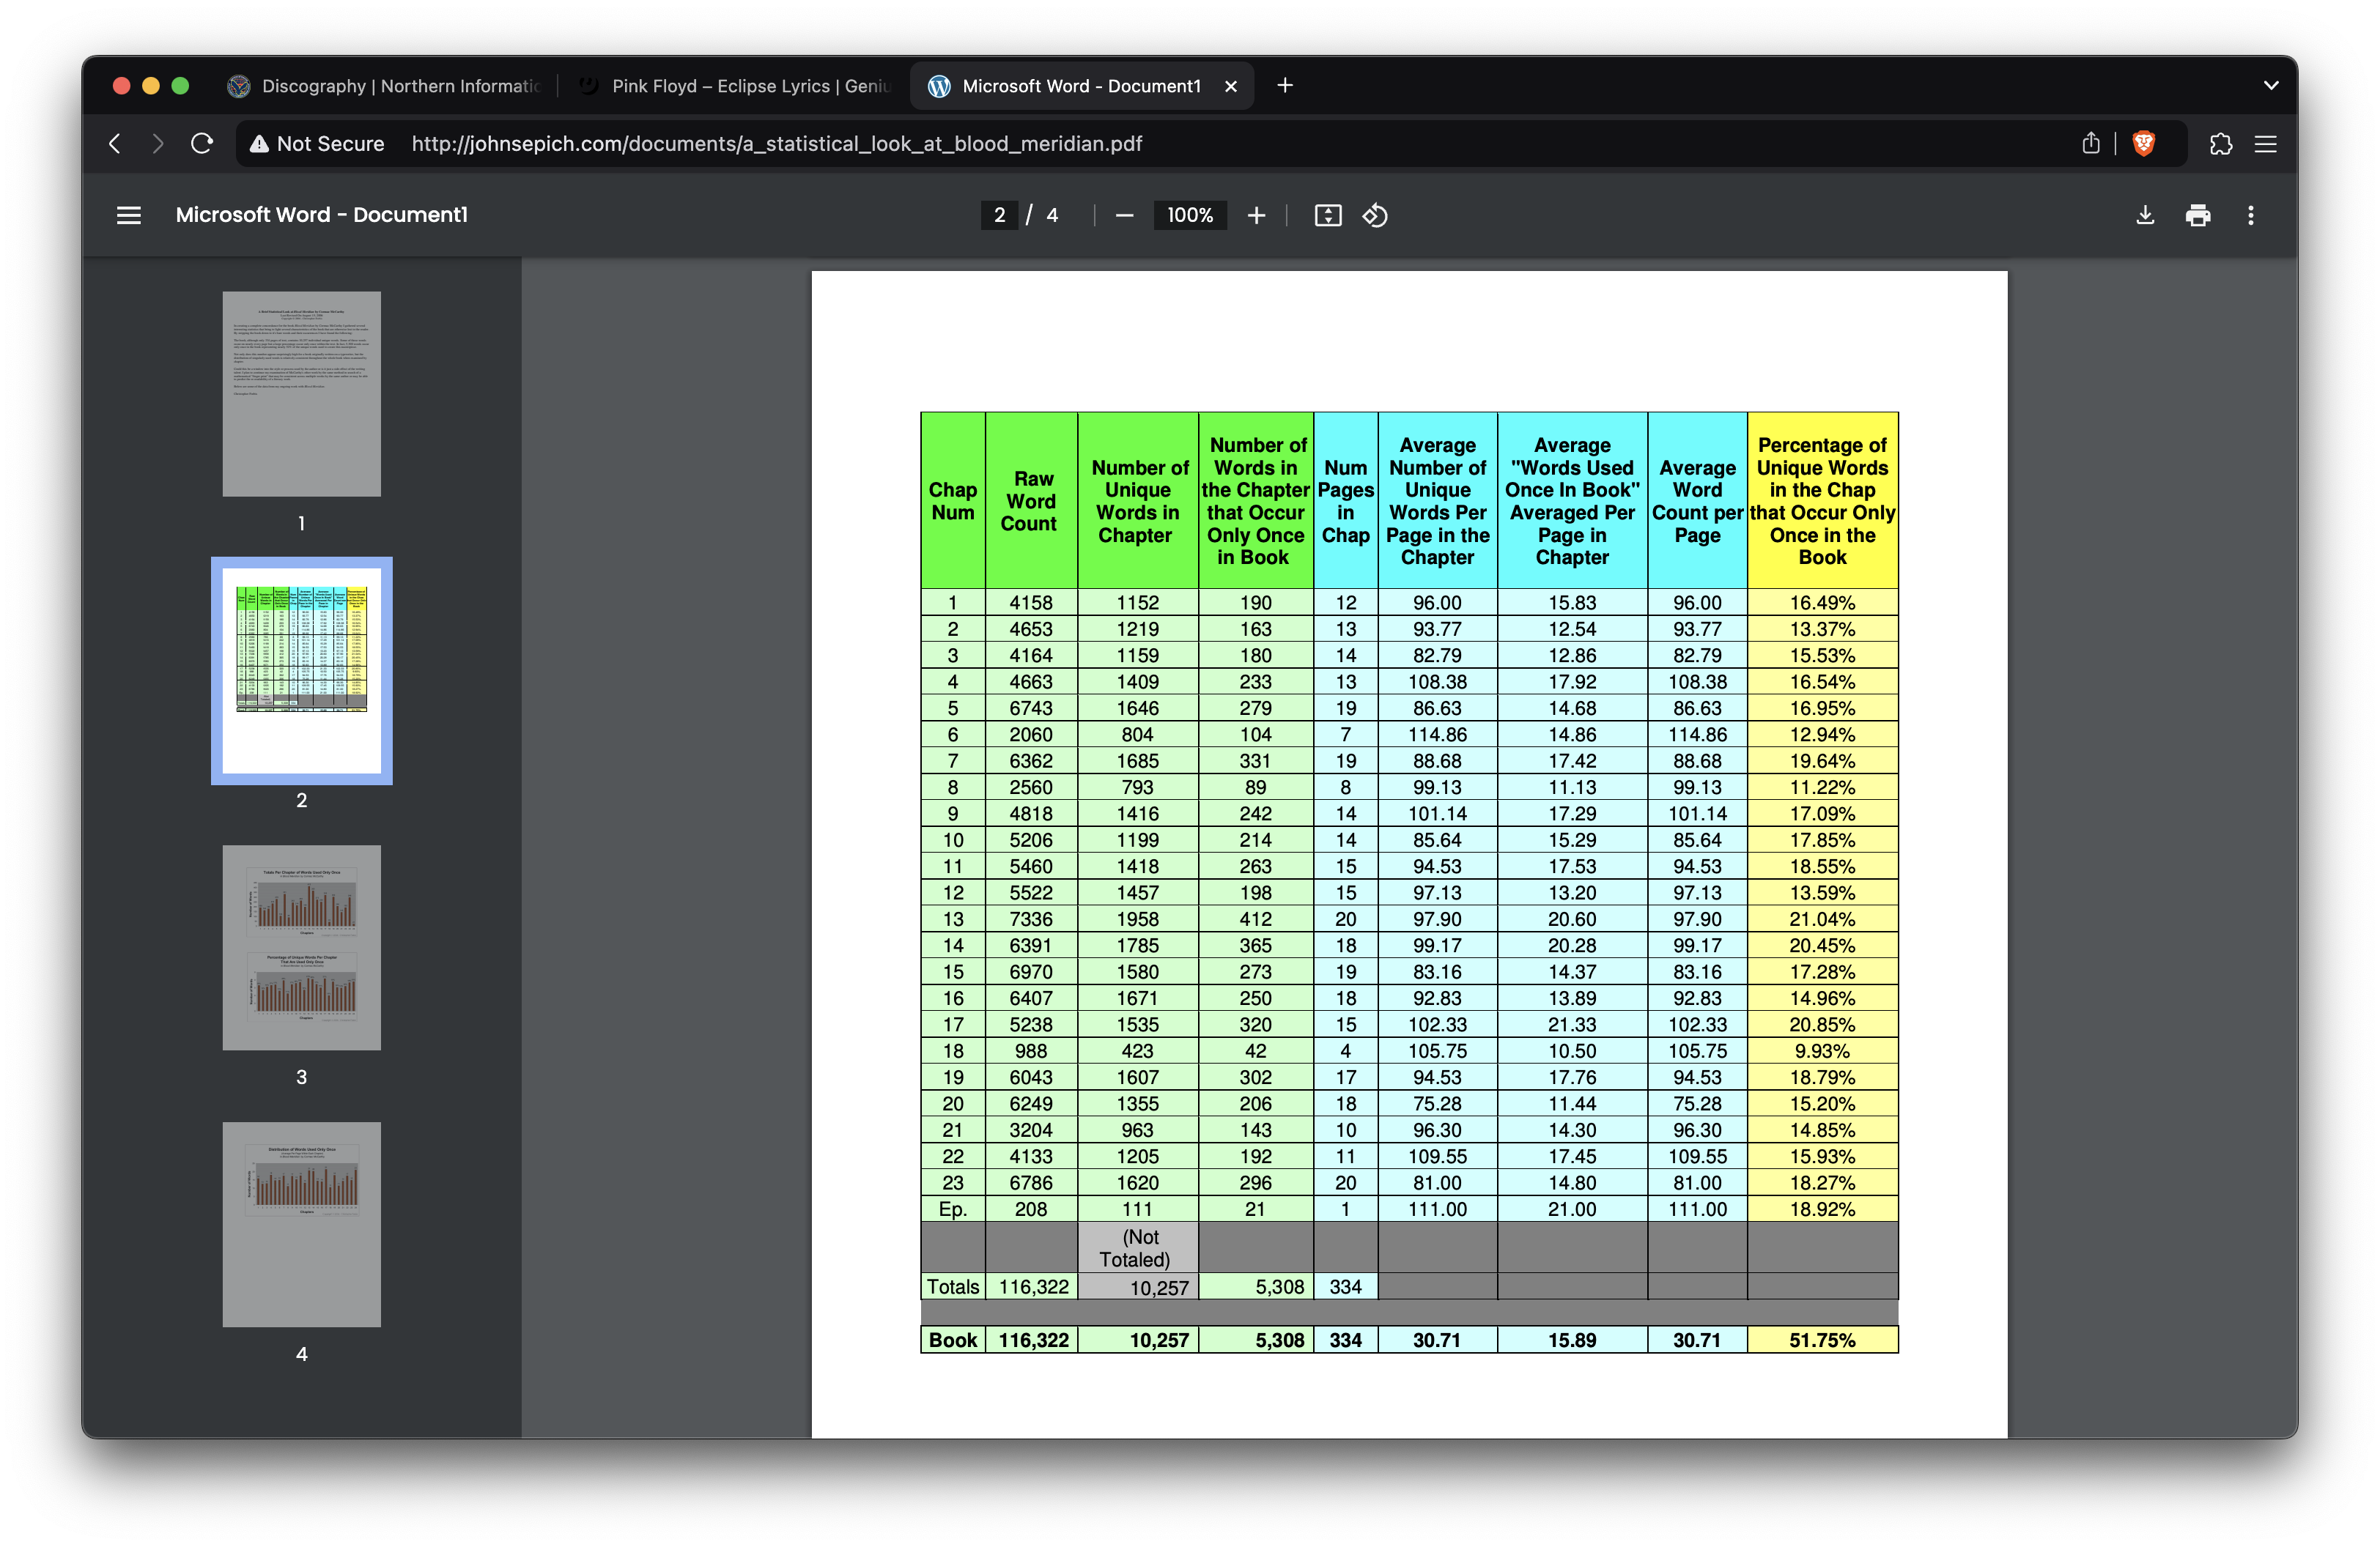Zoom out the PDF with minus

[x=1124, y=215]
